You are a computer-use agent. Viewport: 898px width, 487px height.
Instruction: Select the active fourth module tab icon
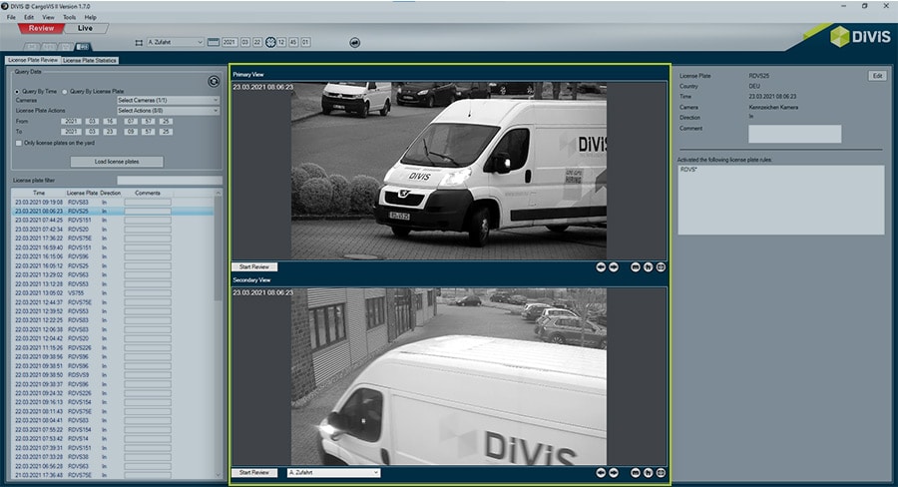[83, 47]
